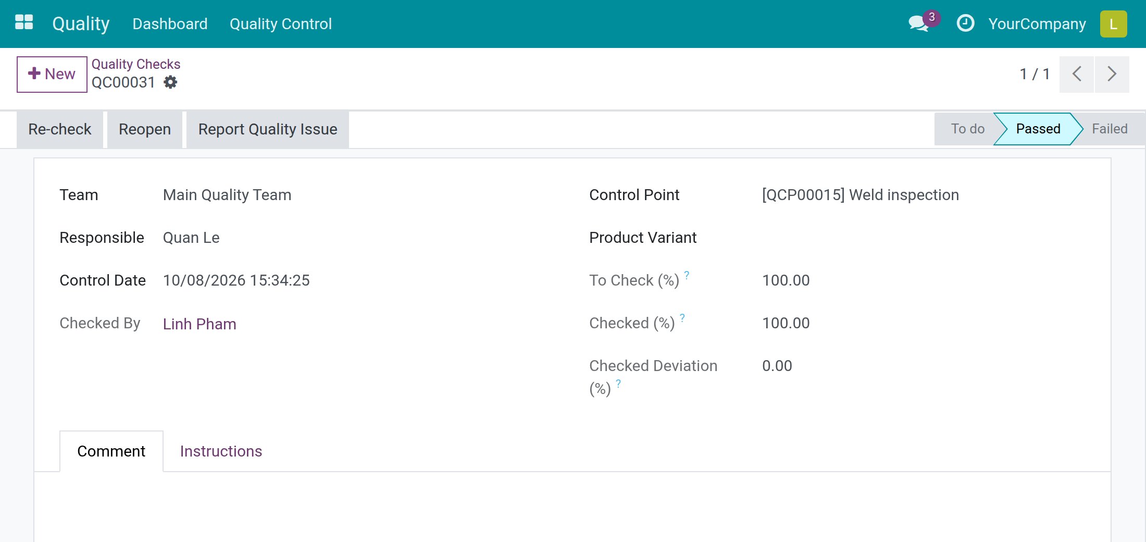Go to previous record arrow
This screenshot has height=542, width=1146.
coord(1076,74)
